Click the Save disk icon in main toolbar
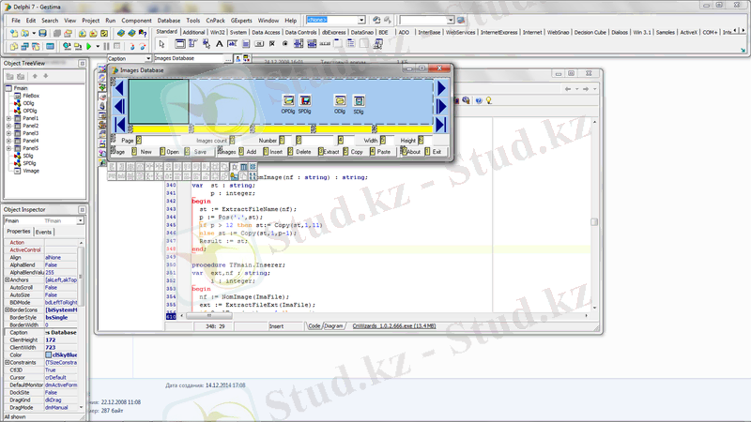 [x=42, y=33]
